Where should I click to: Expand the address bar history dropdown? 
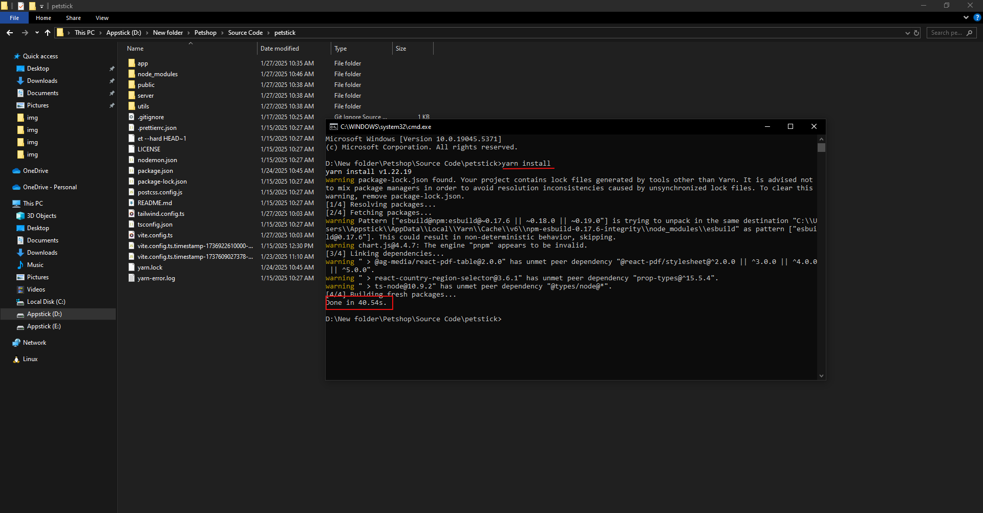tap(907, 33)
